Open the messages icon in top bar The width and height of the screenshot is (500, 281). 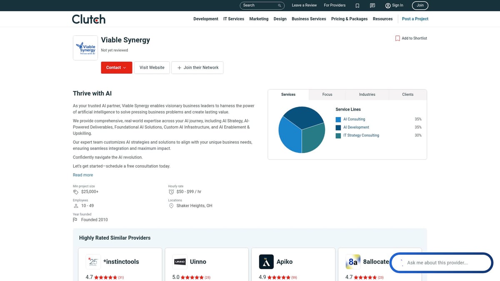(x=372, y=5)
